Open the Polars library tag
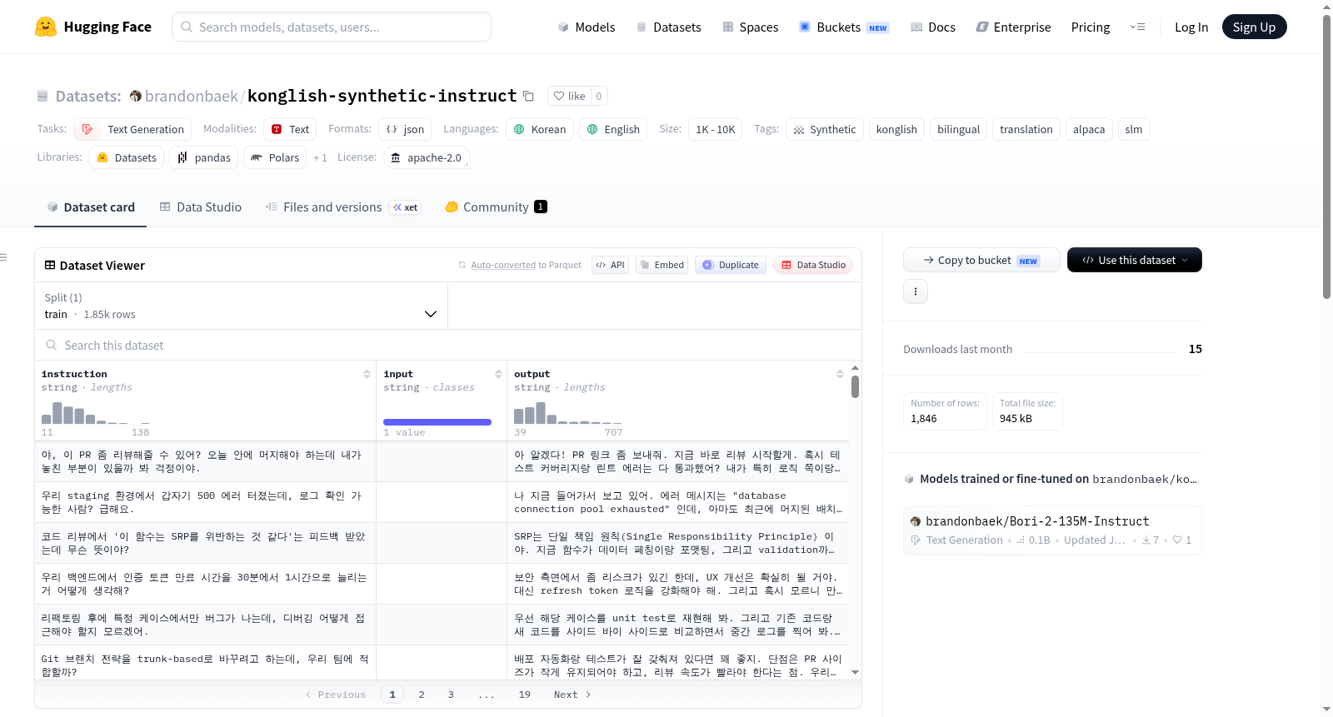This screenshot has height=717, width=1333. pos(275,157)
